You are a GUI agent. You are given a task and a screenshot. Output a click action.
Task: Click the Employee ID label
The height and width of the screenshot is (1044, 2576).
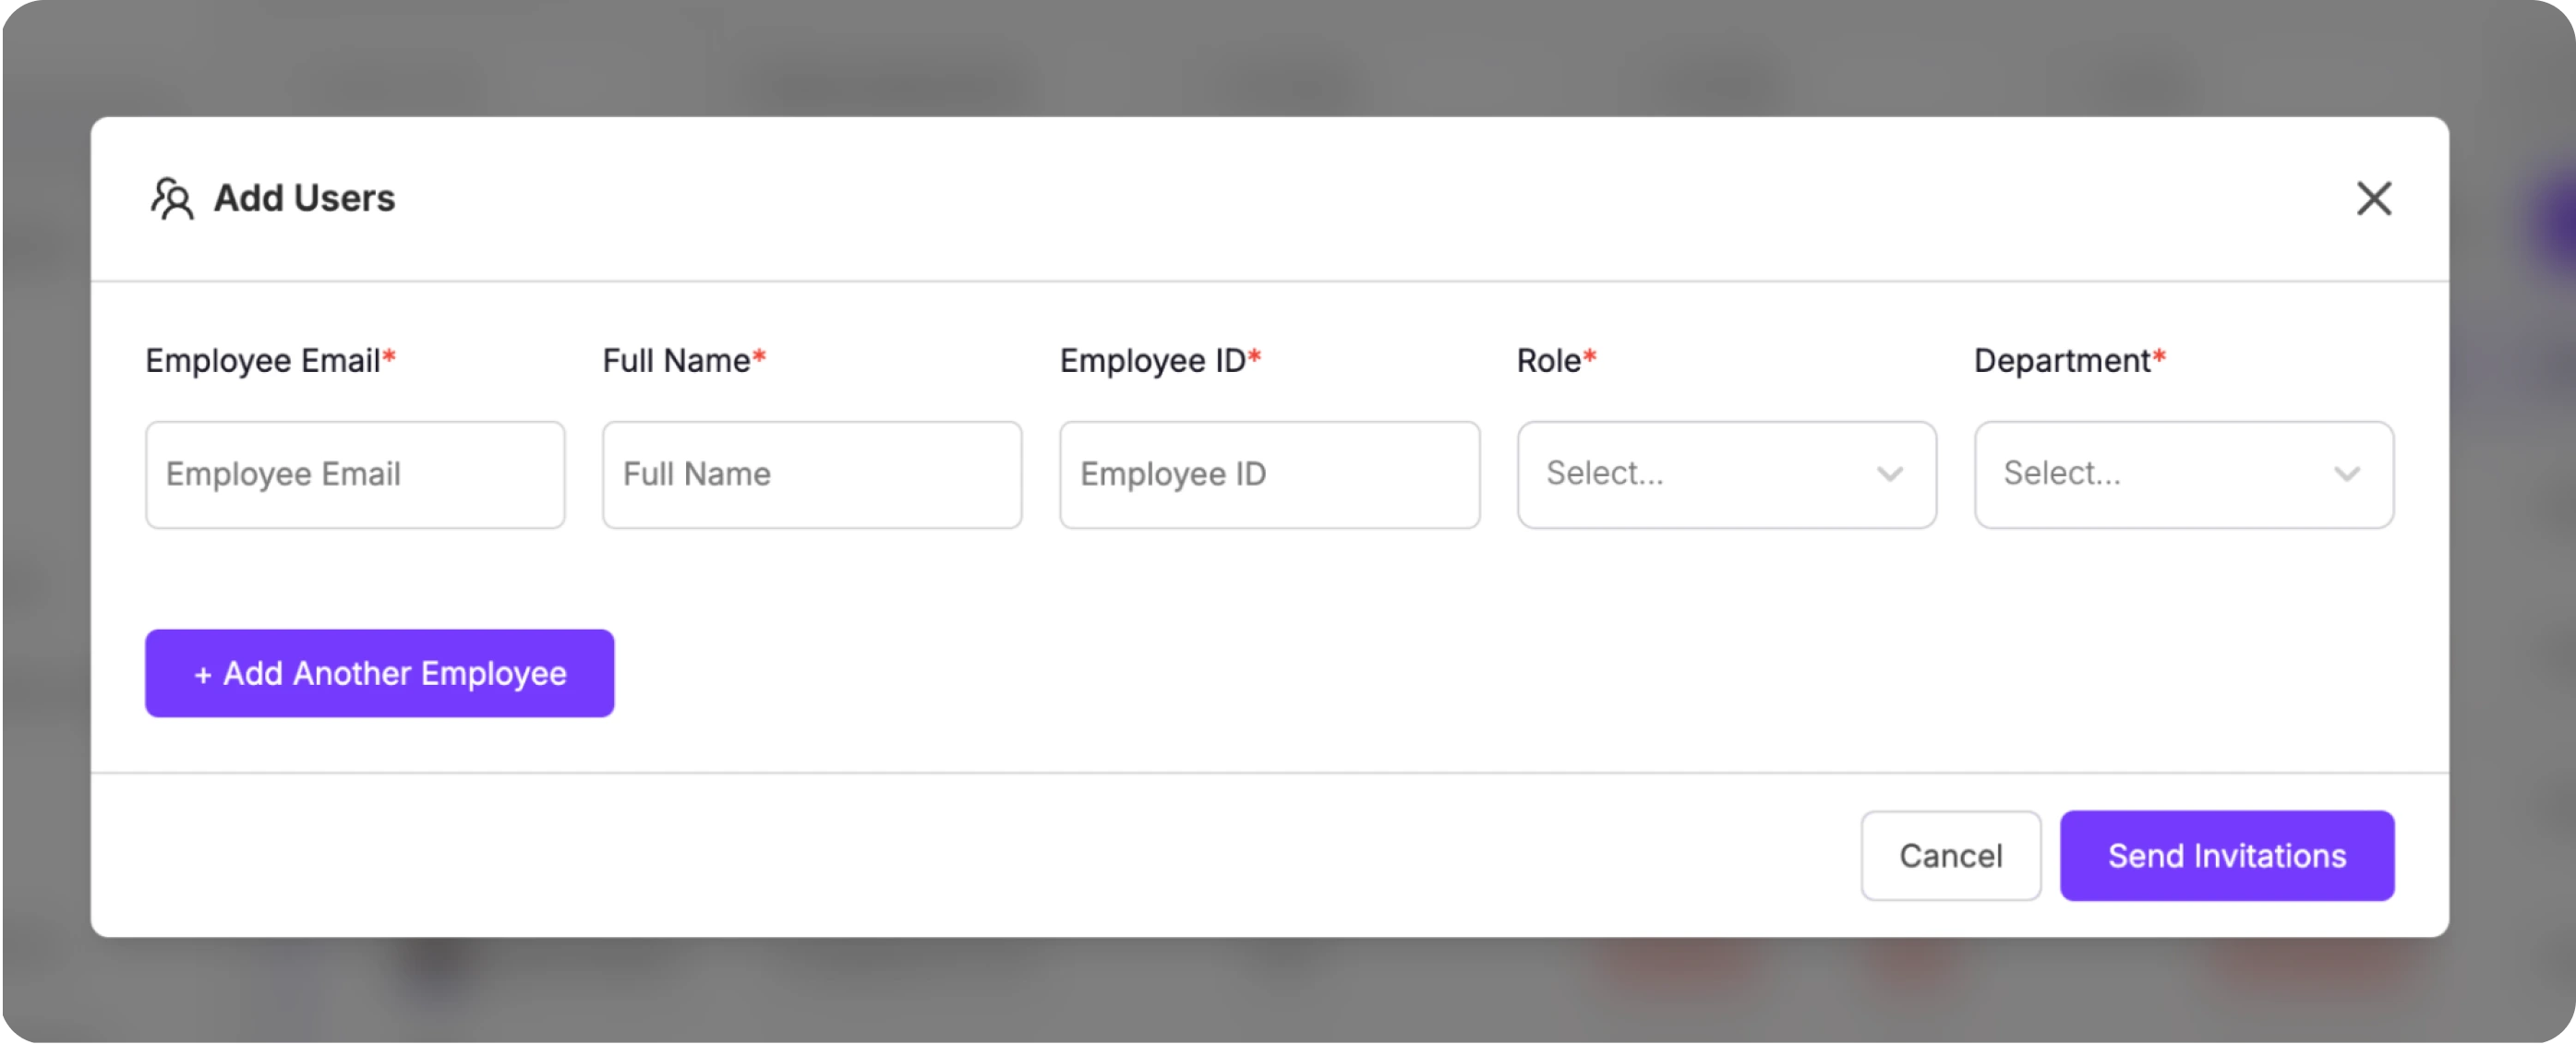[1160, 360]
